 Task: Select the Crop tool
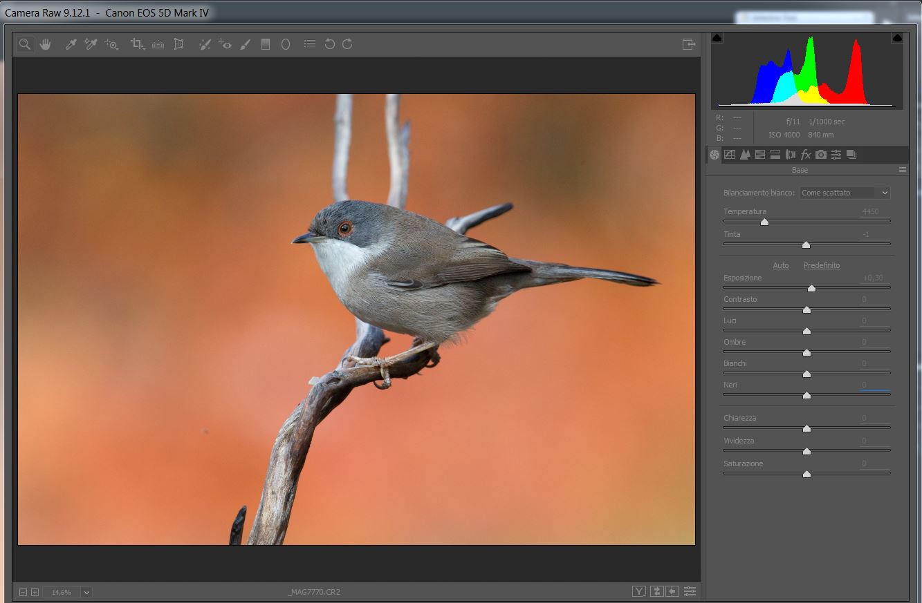tap(137, 44)
